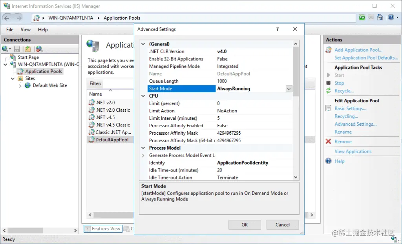Click OK in Advanced Settings dialog
This screenshot has height=244, width=402.
coord(245,224)
